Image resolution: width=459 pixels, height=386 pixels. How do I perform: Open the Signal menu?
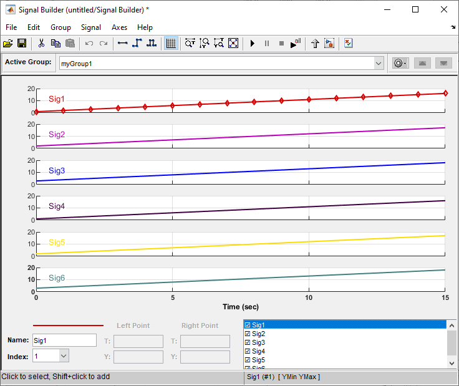[x=91, y=27]
